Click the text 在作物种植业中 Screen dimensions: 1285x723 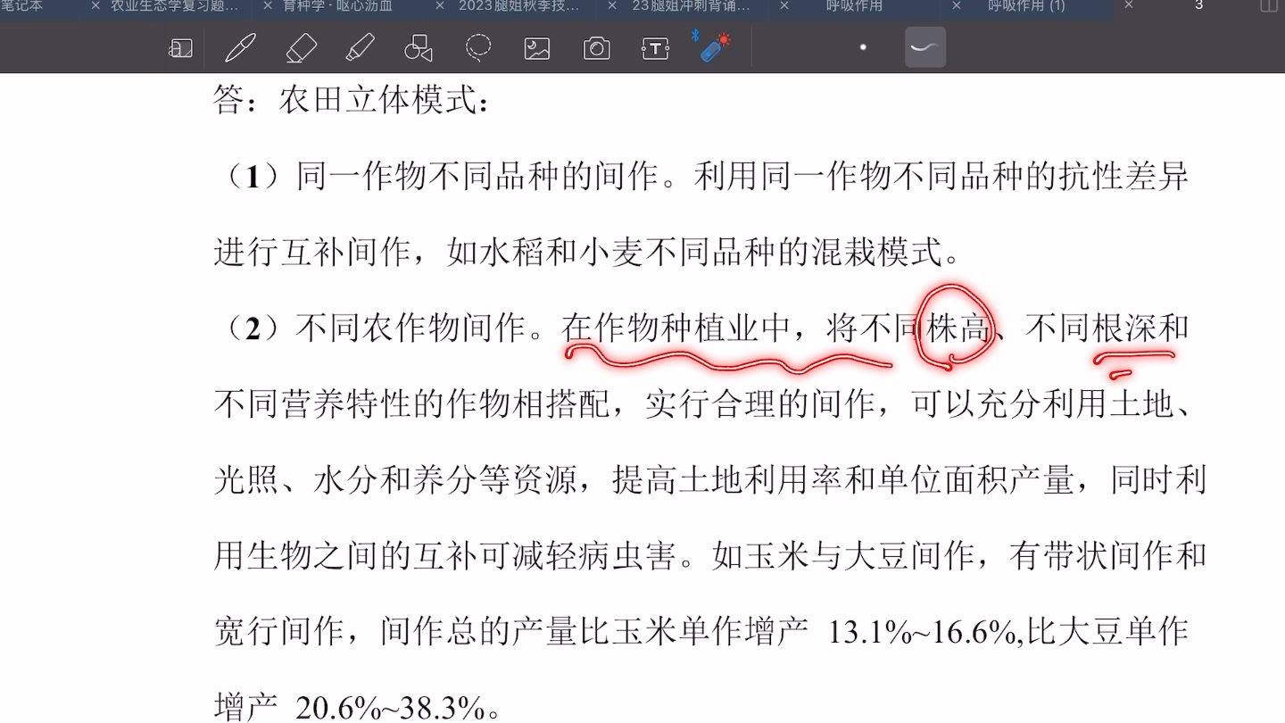[676, 328]
